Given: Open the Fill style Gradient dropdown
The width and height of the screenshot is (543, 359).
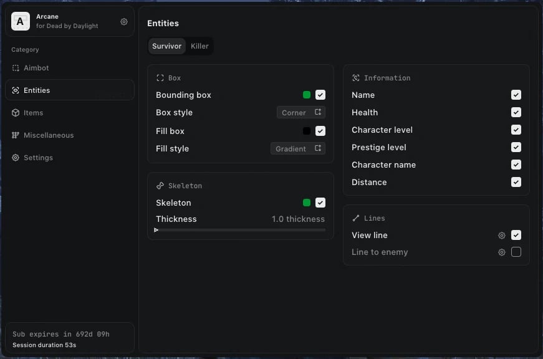Looking at the screenshot, I should tap(298, 149).
